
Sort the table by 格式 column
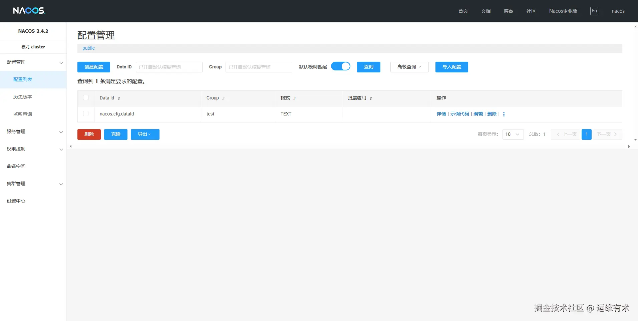click(x=294, y=98)
